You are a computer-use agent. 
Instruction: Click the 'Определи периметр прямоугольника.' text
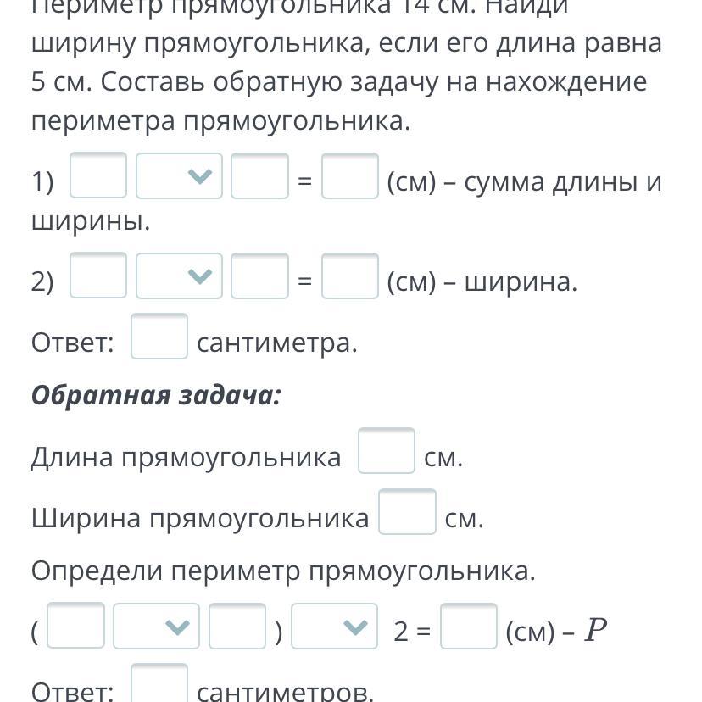pos(283,571)
